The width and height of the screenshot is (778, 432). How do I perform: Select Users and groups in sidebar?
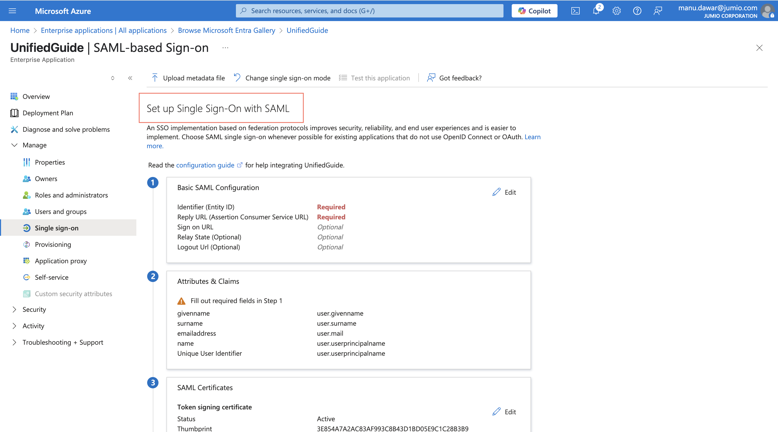click(60, 212)
